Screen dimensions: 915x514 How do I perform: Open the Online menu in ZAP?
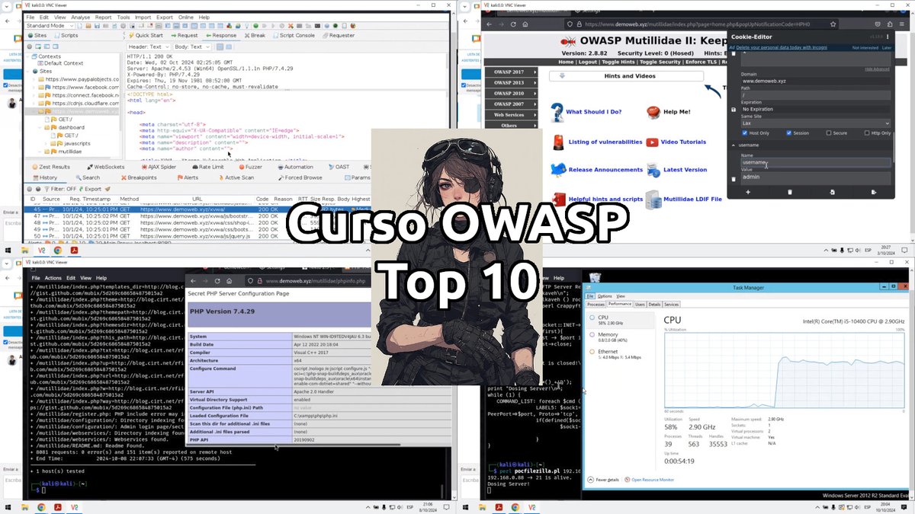185,17
